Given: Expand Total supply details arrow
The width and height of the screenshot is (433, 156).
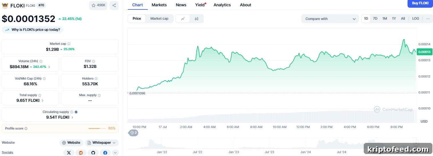Looking at the screenshot, I should (x=43, y=101).
